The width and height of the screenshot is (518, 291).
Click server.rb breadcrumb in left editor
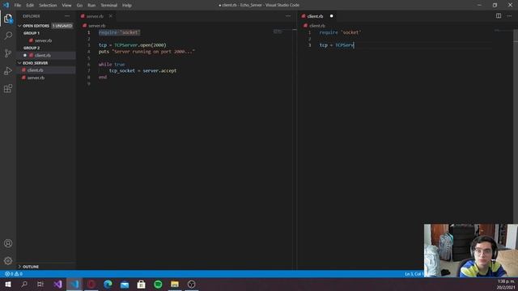(x=96, y=25)
